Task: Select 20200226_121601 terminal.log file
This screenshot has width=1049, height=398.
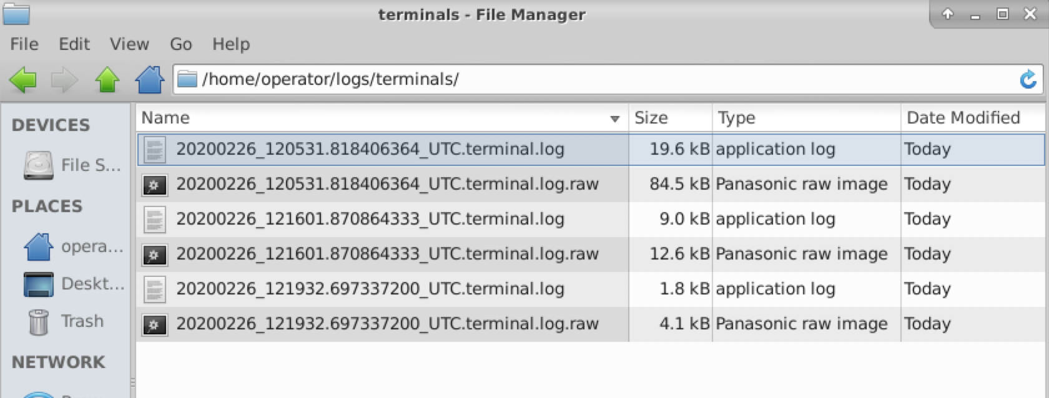Action: pyautogui.click(x=370, y=219)
